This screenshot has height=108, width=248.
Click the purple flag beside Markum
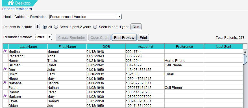pos(5,96)
